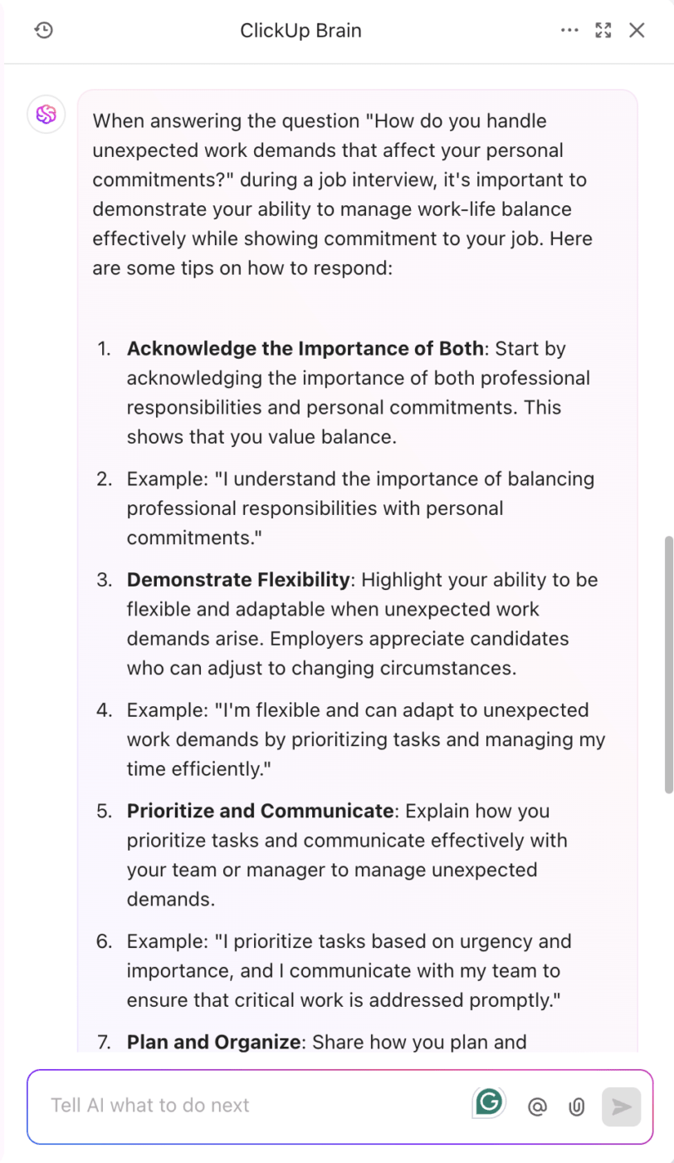Open the chat history icon
Screen dimensions: 674x1163
tap(44, 31)
